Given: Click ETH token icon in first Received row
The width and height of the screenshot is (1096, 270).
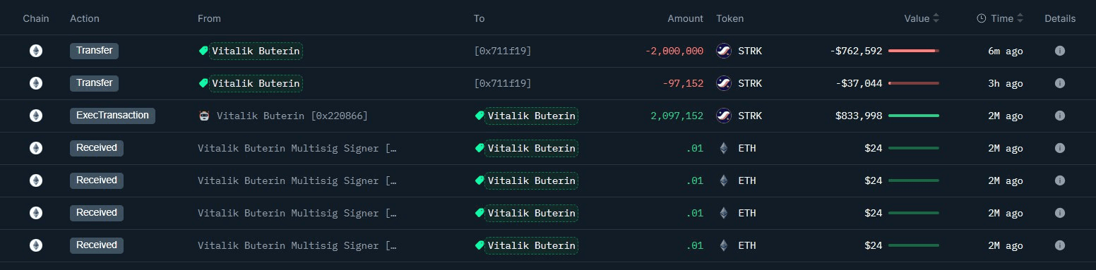Looking at the screenshot, I should pyautogui.click(x=723, y=148).
